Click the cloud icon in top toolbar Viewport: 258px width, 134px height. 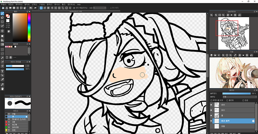(x=3, y=8)
